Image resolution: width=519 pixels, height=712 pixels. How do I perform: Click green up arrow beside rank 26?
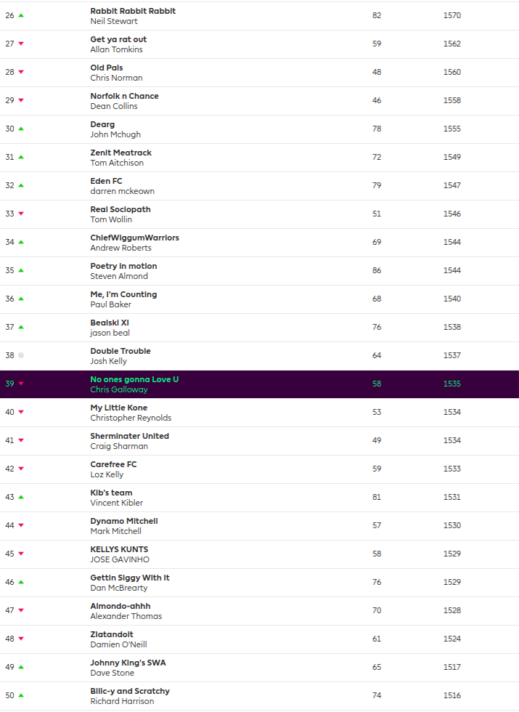[21, 15]
